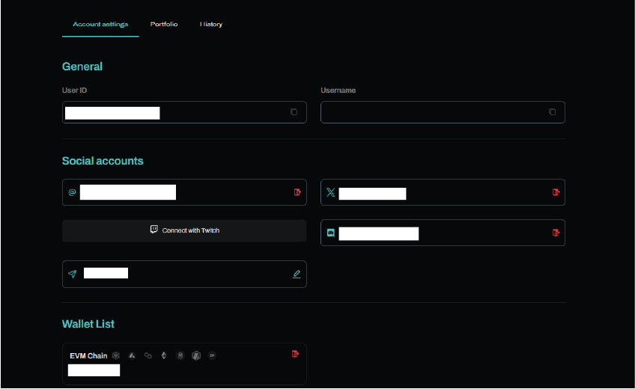Click the Avalanche chain icon

point(132,355)
